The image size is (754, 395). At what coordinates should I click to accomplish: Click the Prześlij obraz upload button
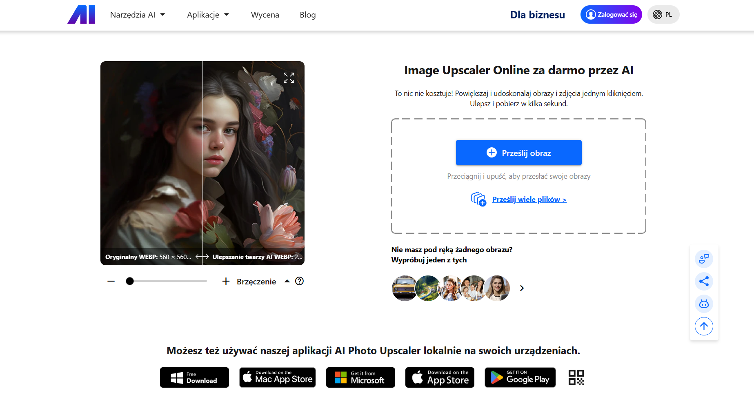(518, 153)
